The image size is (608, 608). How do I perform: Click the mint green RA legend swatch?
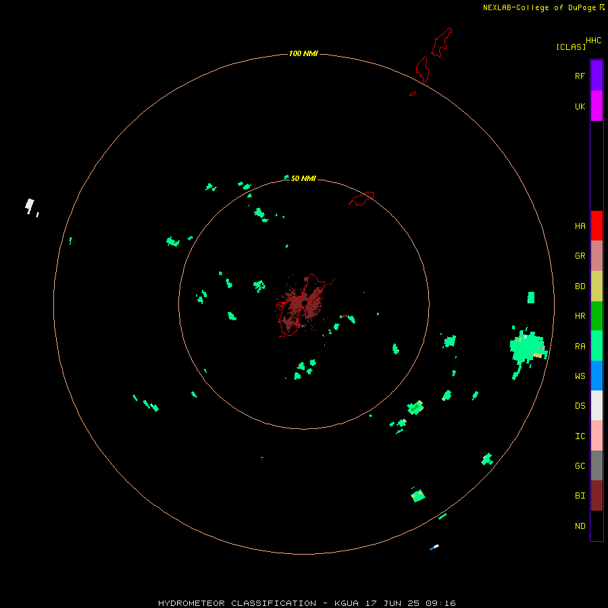click(x=597, y=346)
